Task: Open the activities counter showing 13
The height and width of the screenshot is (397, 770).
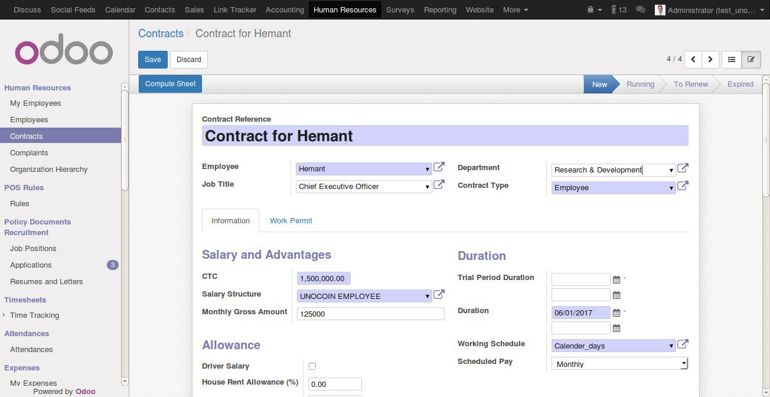Action: (x=619, y=9)
